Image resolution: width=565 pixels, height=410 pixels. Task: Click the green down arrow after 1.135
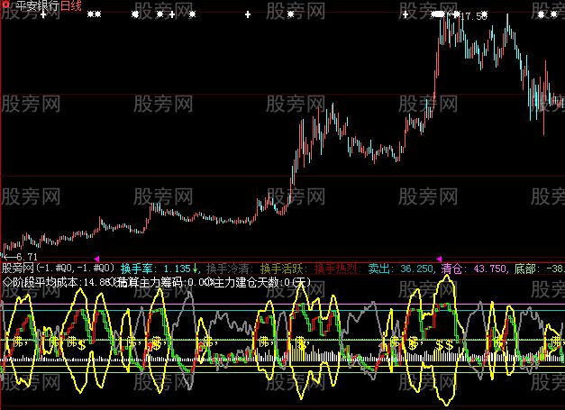coord(196,269)
